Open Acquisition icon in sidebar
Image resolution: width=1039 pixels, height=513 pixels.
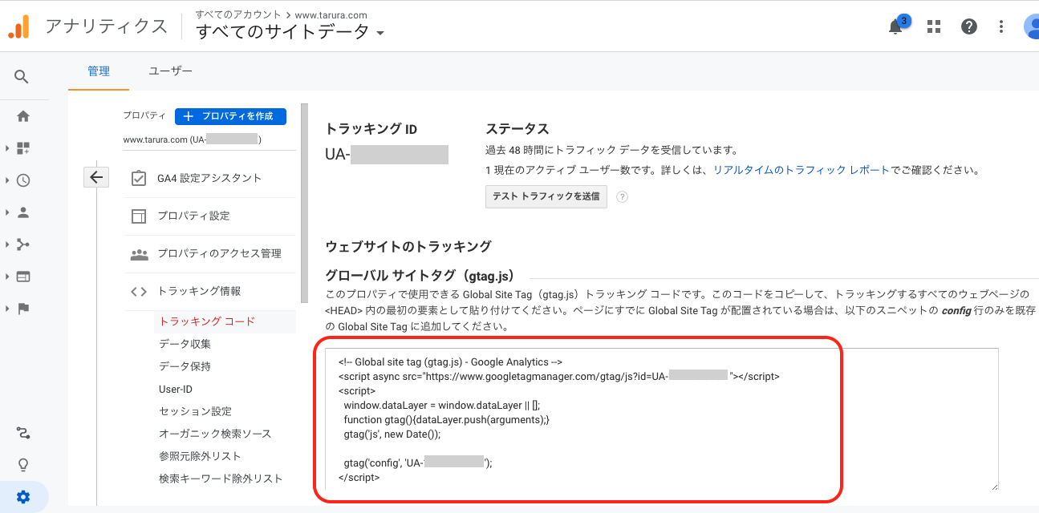point(23,244)
